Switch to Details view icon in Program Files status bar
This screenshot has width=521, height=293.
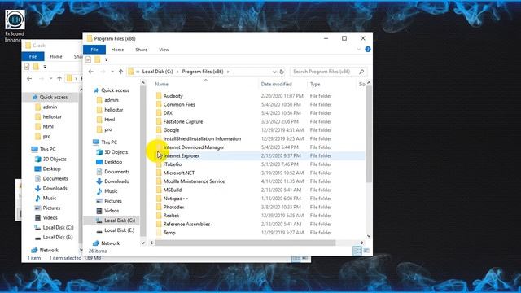pyautogui.click(x=357, y=251)
